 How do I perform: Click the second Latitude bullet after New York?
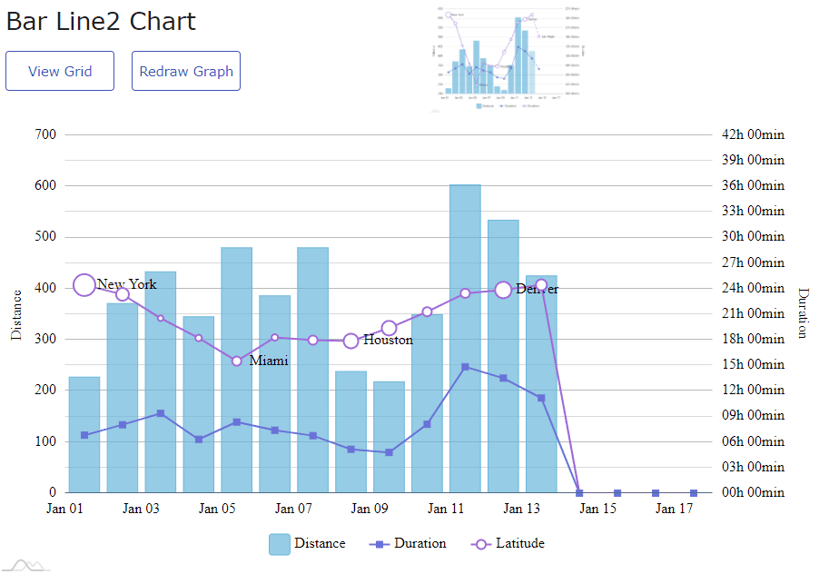click(123, 294)
